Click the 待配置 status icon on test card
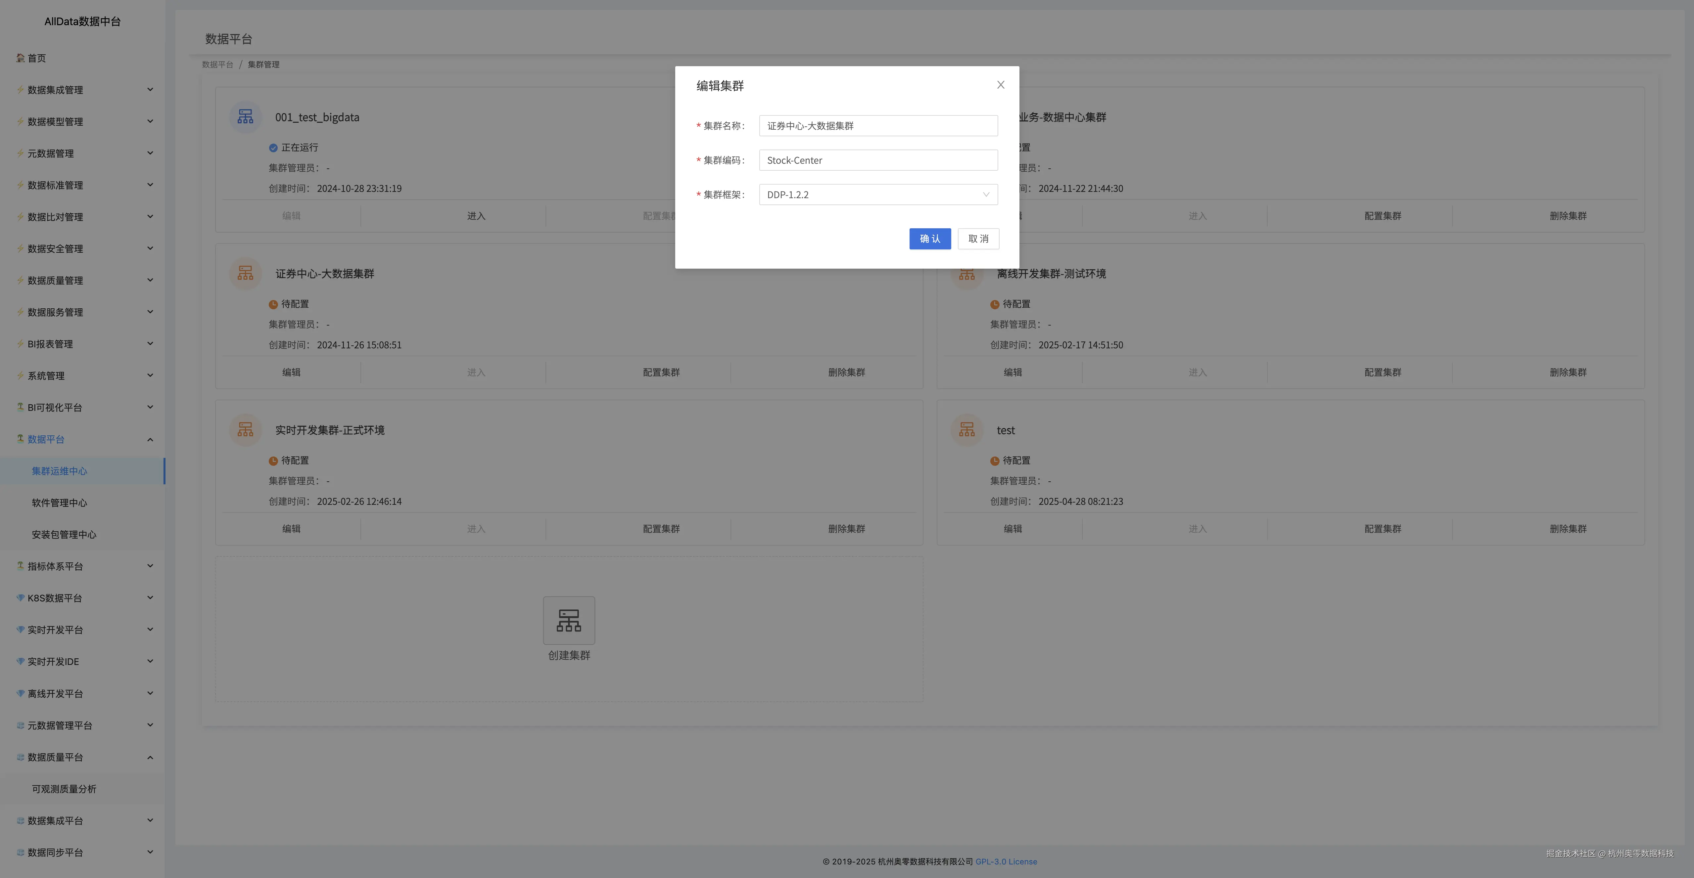 (x=994, y=461)
